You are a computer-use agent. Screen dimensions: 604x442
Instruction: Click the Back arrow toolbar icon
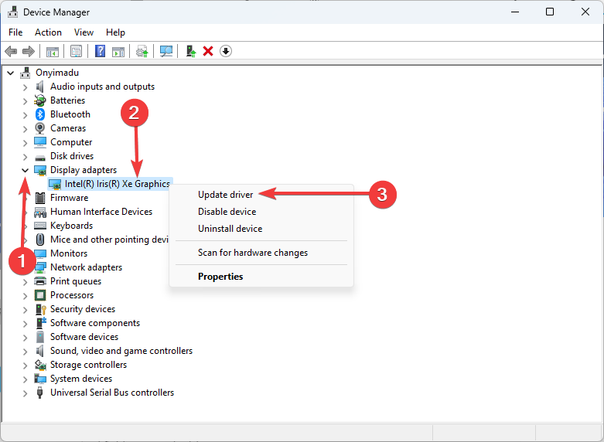[11, 51]
